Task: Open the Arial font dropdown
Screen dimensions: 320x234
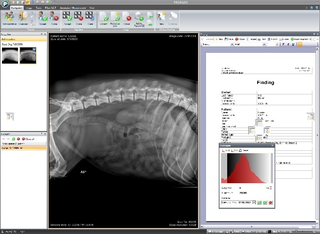Action: pos(265,44)
